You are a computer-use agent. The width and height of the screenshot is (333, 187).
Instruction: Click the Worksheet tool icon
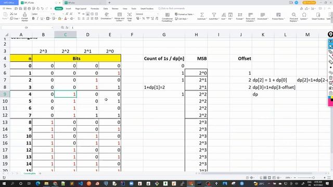click(262, 15)
